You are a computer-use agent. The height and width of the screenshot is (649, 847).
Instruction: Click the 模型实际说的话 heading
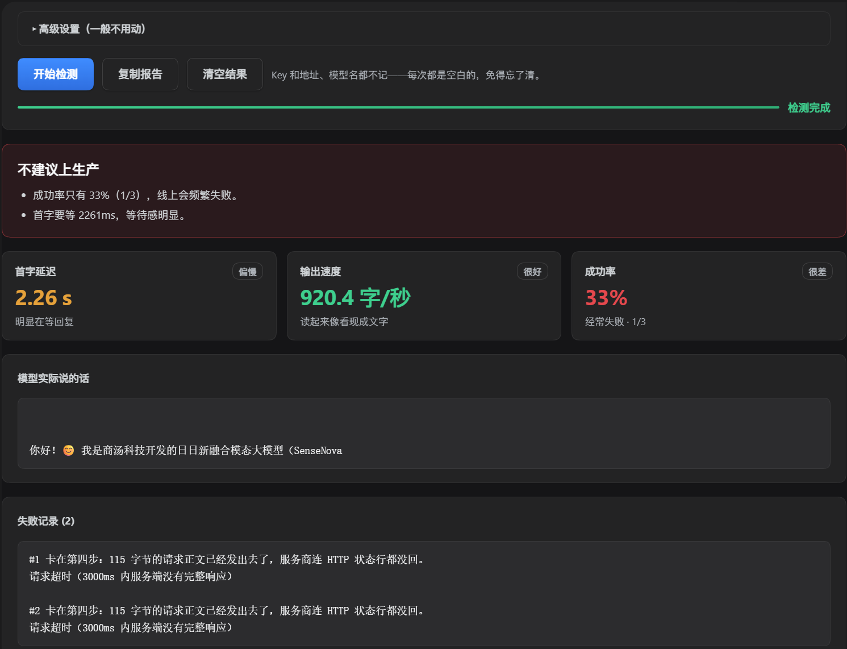pyautogui.click(x=53, y=378)
